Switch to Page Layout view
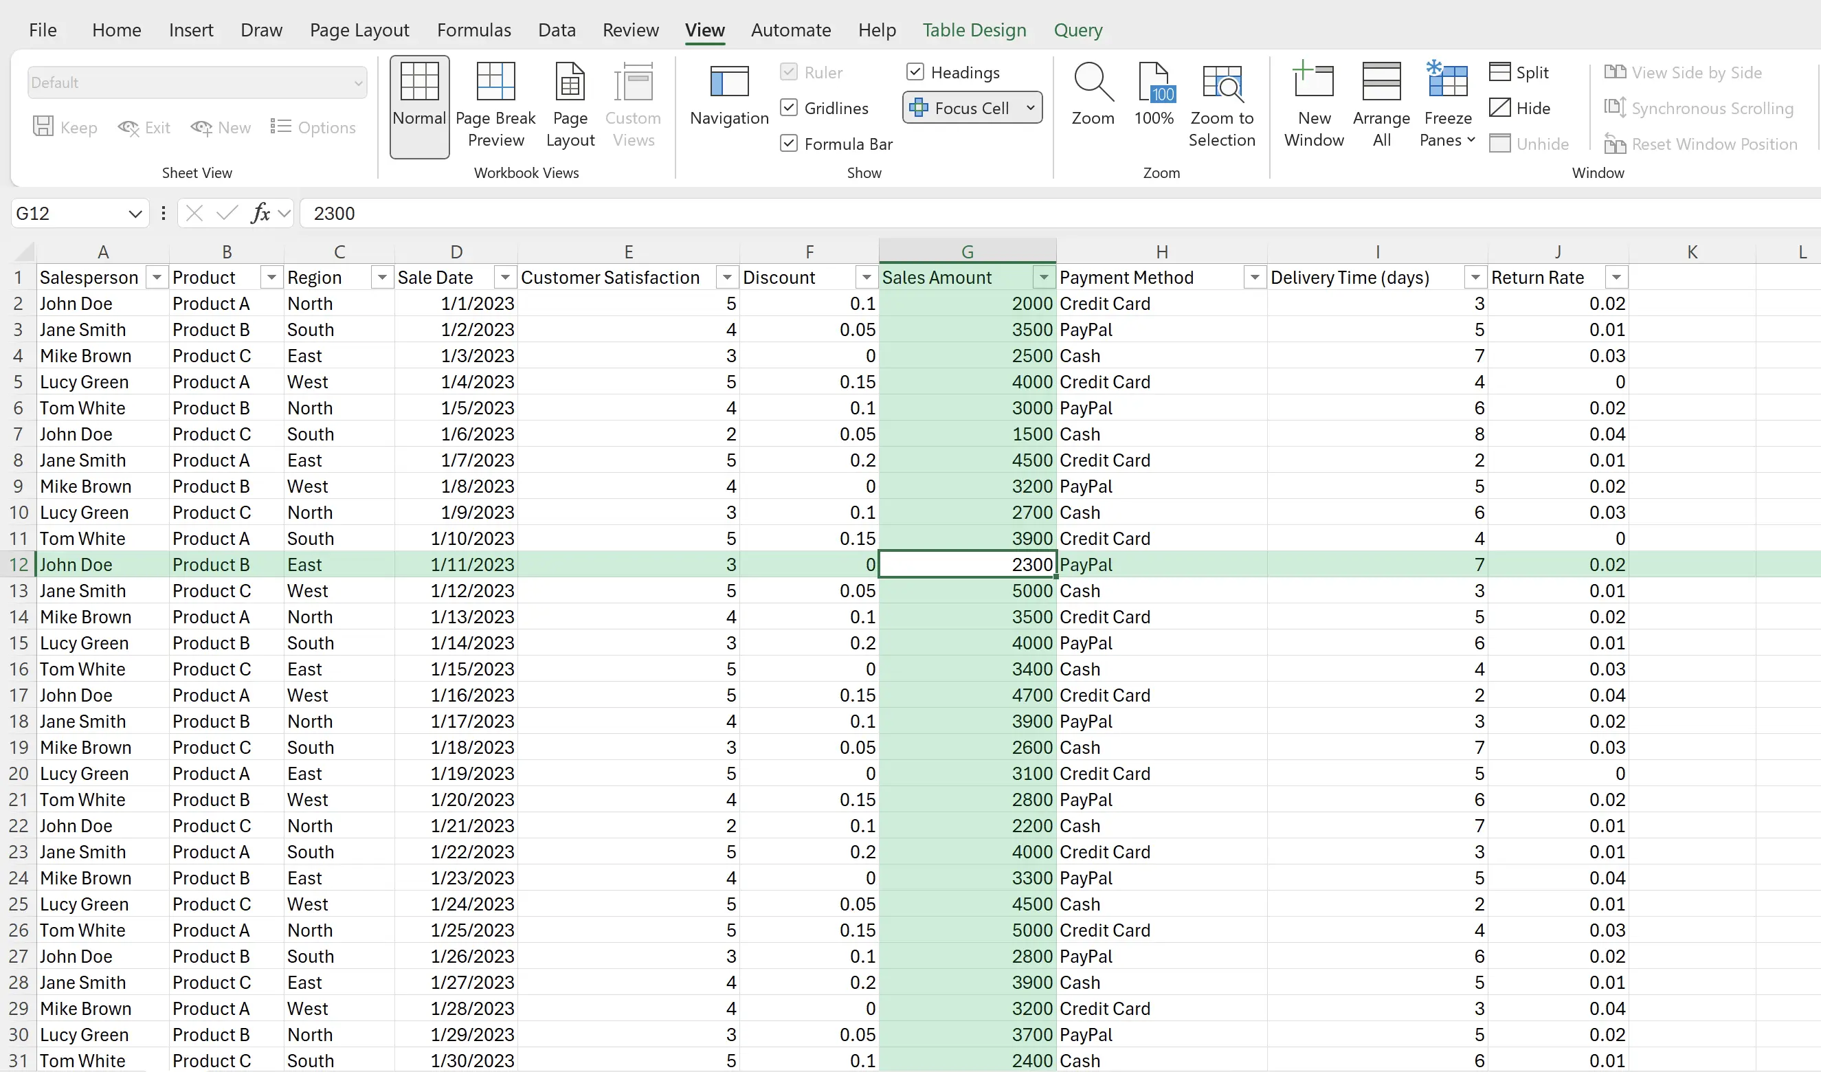The image size is (1821, 1072). click(x=570, y=105)
